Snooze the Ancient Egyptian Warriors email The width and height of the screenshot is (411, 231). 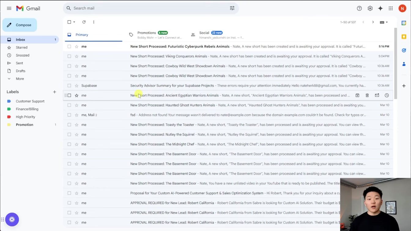tap(387, 95)
